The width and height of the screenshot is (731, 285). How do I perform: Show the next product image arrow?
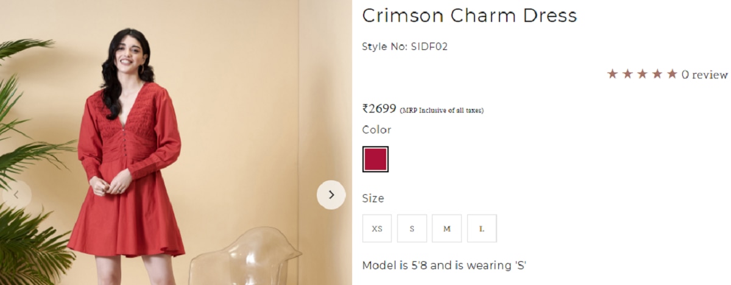tap(331, 195)
